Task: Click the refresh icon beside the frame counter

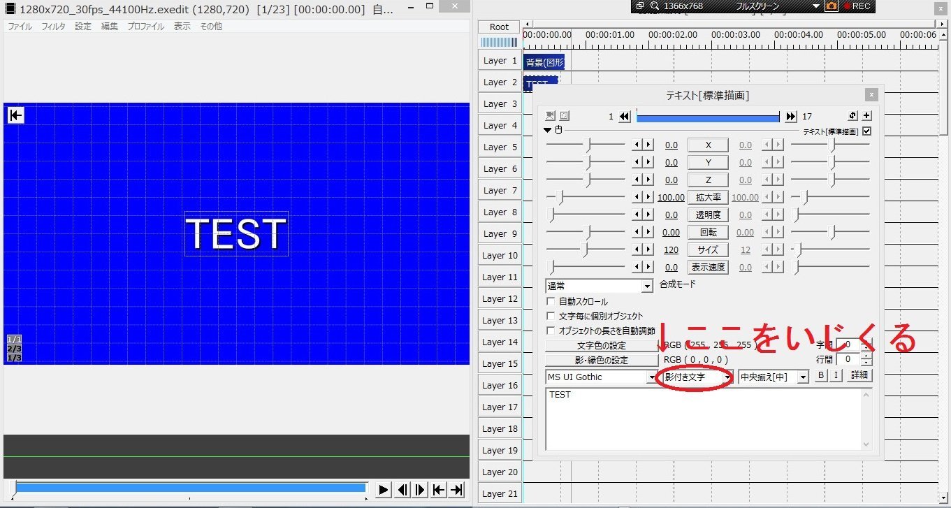Action: coord(852,115)
